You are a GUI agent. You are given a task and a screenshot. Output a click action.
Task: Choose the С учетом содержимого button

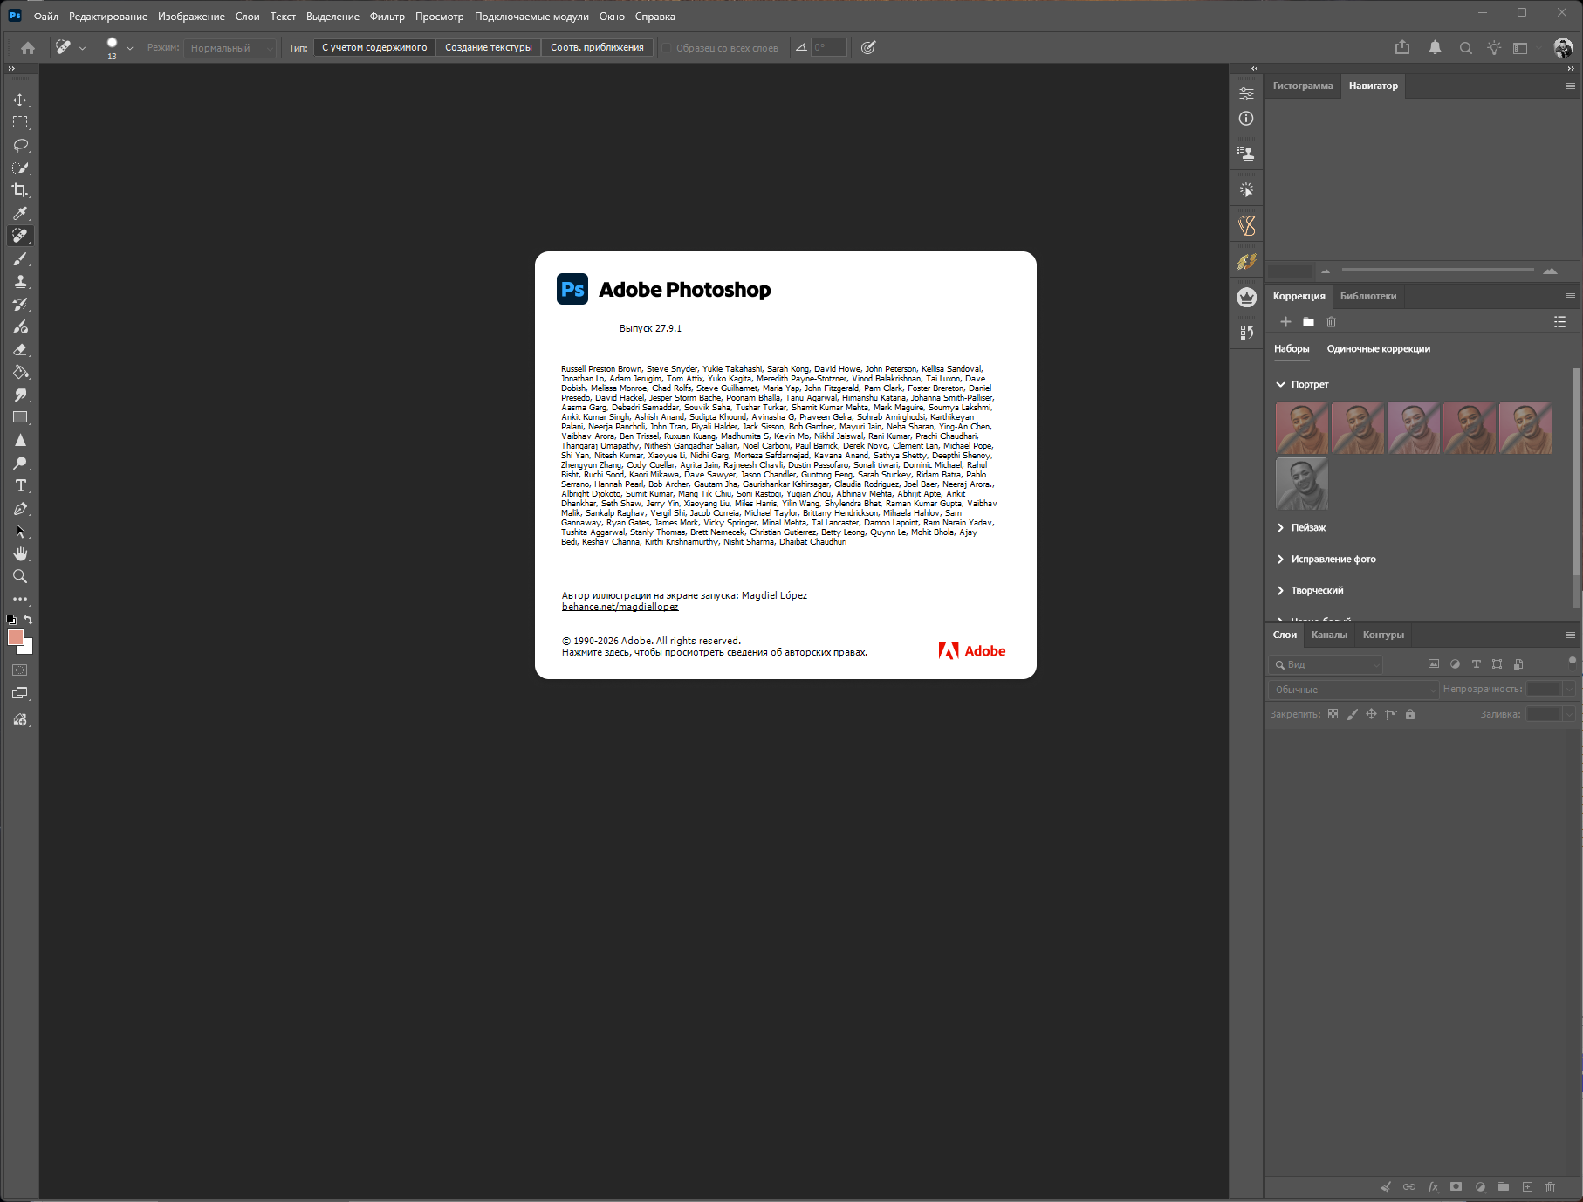(x=374, y=48)
